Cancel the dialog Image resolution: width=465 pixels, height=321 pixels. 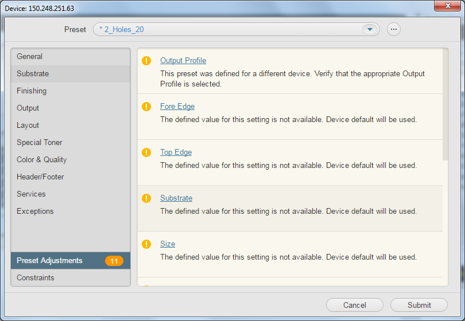coord(354,305)
